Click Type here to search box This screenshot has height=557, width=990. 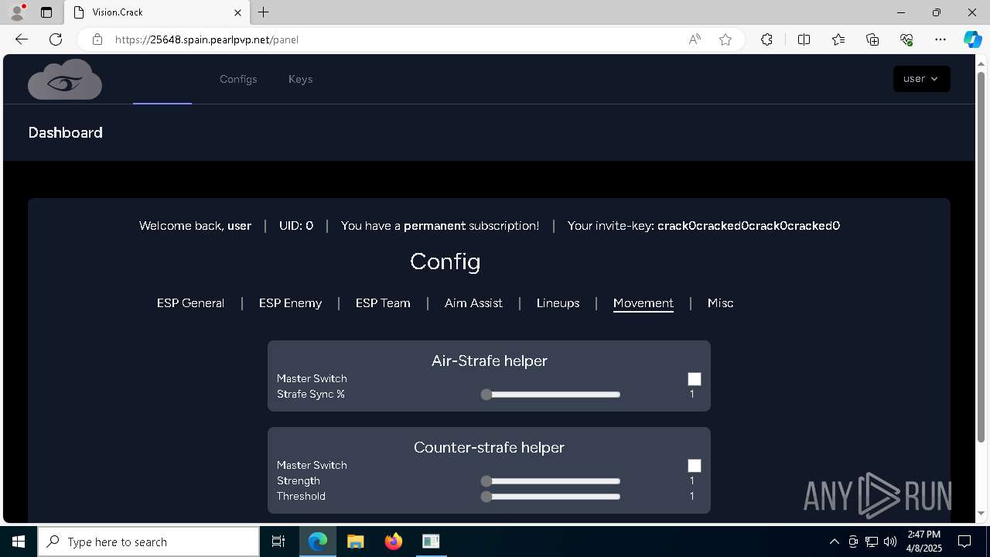(x=148, y=542)
